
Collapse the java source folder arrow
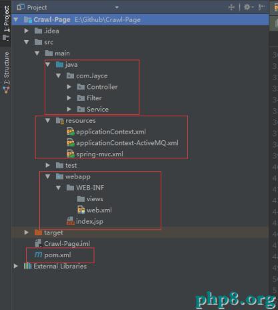pyautogui.click(x=47, y=65)
